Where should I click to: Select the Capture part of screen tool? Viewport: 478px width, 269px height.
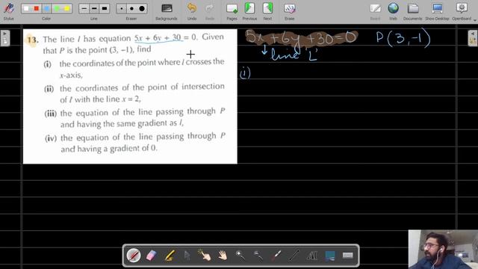pyautogui.click(x=330, y=256)
